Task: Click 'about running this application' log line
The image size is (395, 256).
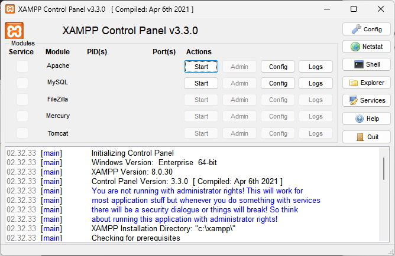Action: 184,219
